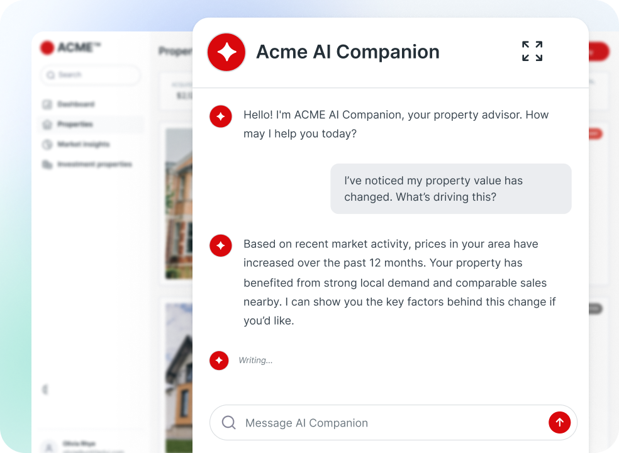Image resolution: width=619 pixels, height=453 pixels.
Task: Click the ACME logo in the sidebar
Action: [70, 48]
